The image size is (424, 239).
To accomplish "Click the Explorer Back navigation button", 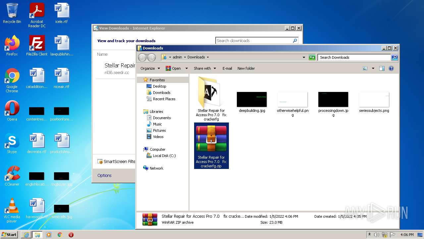I will pyautogui.click(x=142, y=57).
